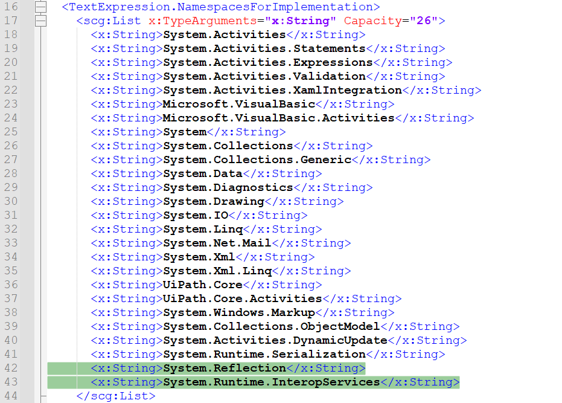Click System.Data text
The height and width of the screenshot is (403, 562).
coord(203,173)
